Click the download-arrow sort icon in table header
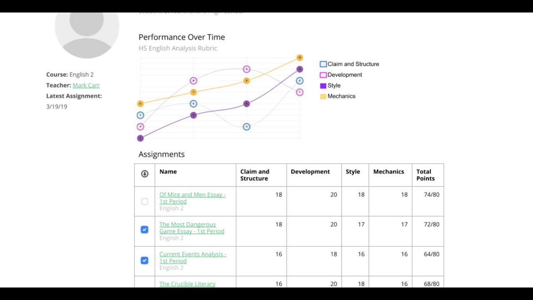 tap(144, 174)
